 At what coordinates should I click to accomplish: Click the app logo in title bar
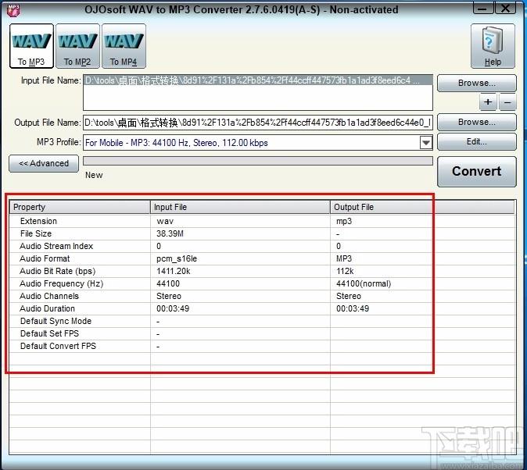13,10
